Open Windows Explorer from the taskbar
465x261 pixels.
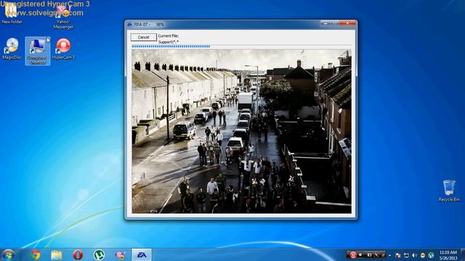[x=57, y=254]
